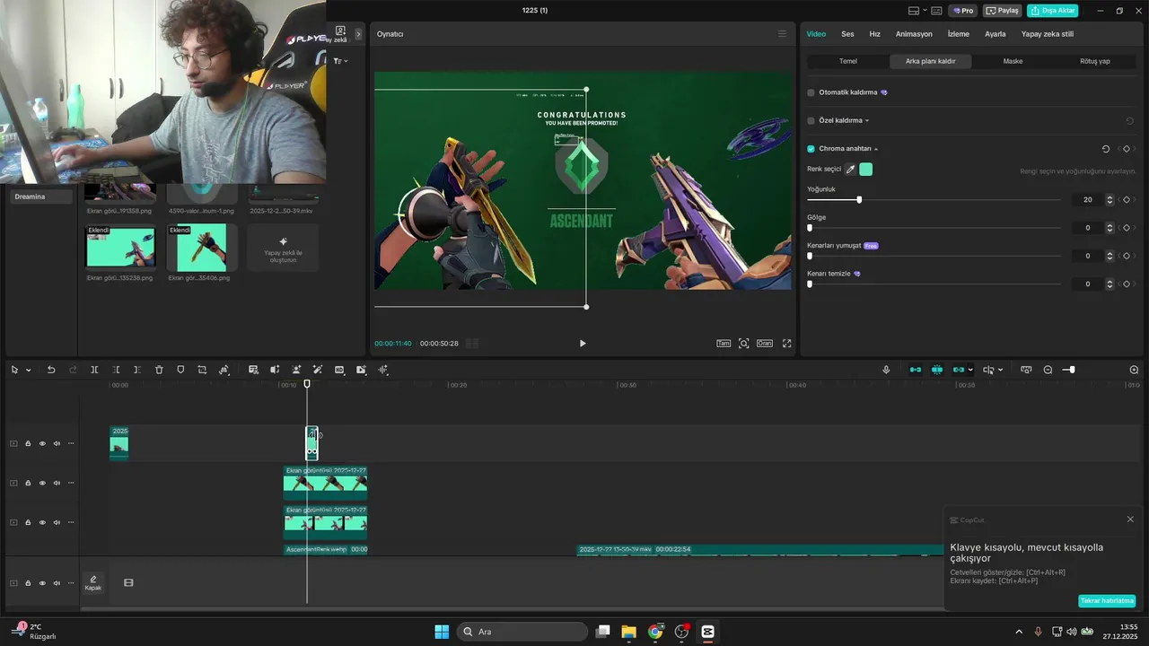Open selection tool dropdown arrow
The image size is (1149, 646).
[28, 370]
